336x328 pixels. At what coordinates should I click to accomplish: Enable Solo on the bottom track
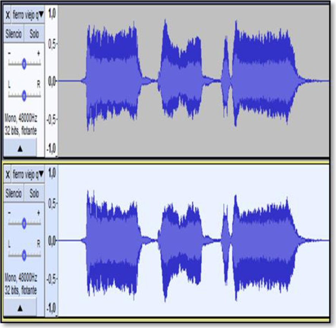(x=34, y=193)
